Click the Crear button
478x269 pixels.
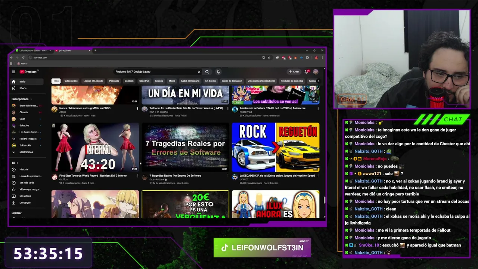(294, 72)
